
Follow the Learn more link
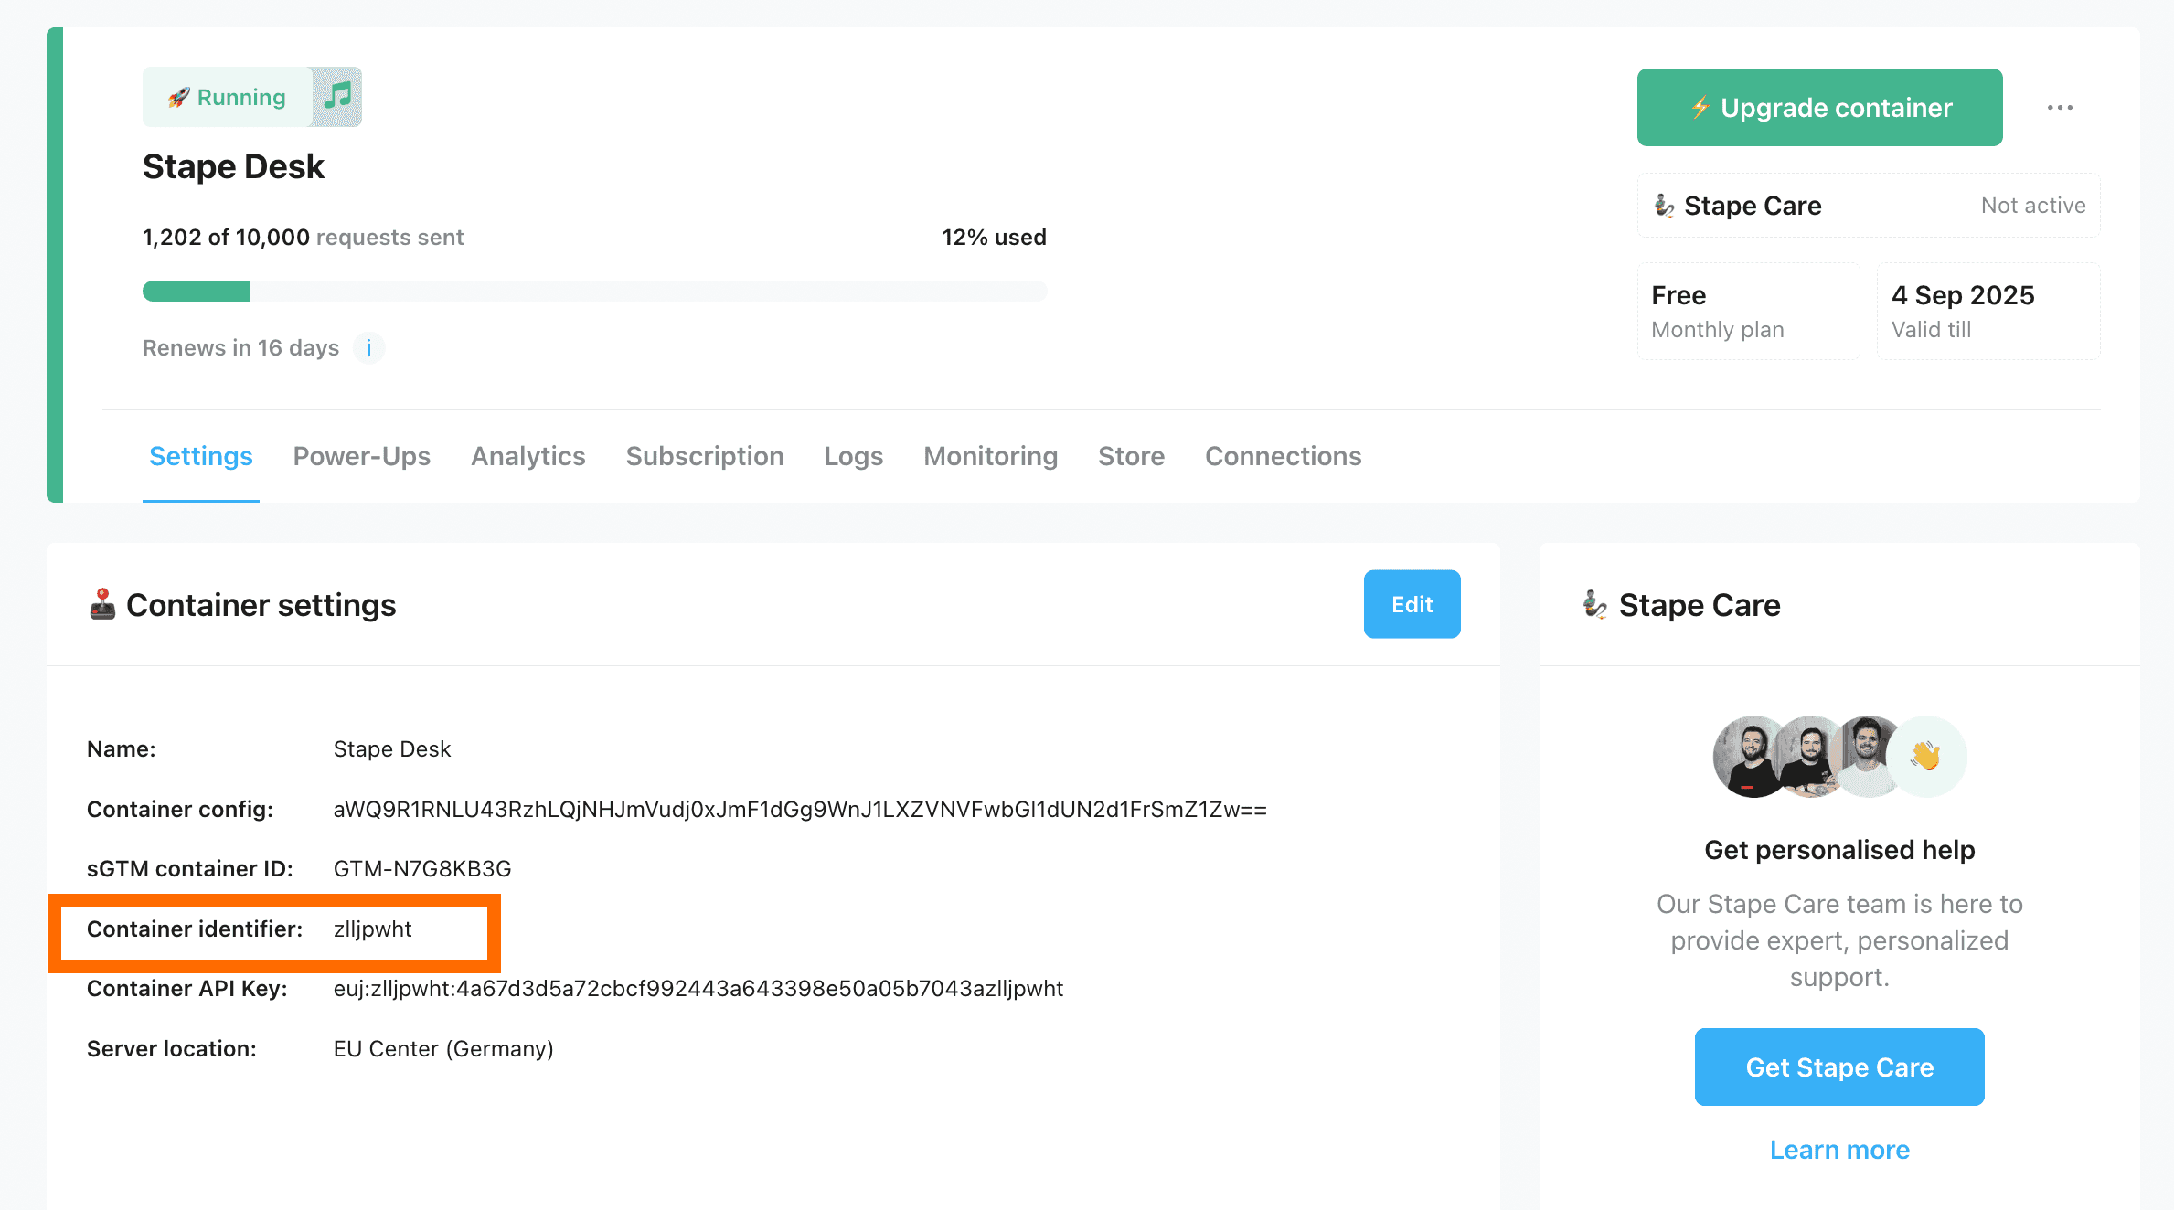(1839, 1150)
